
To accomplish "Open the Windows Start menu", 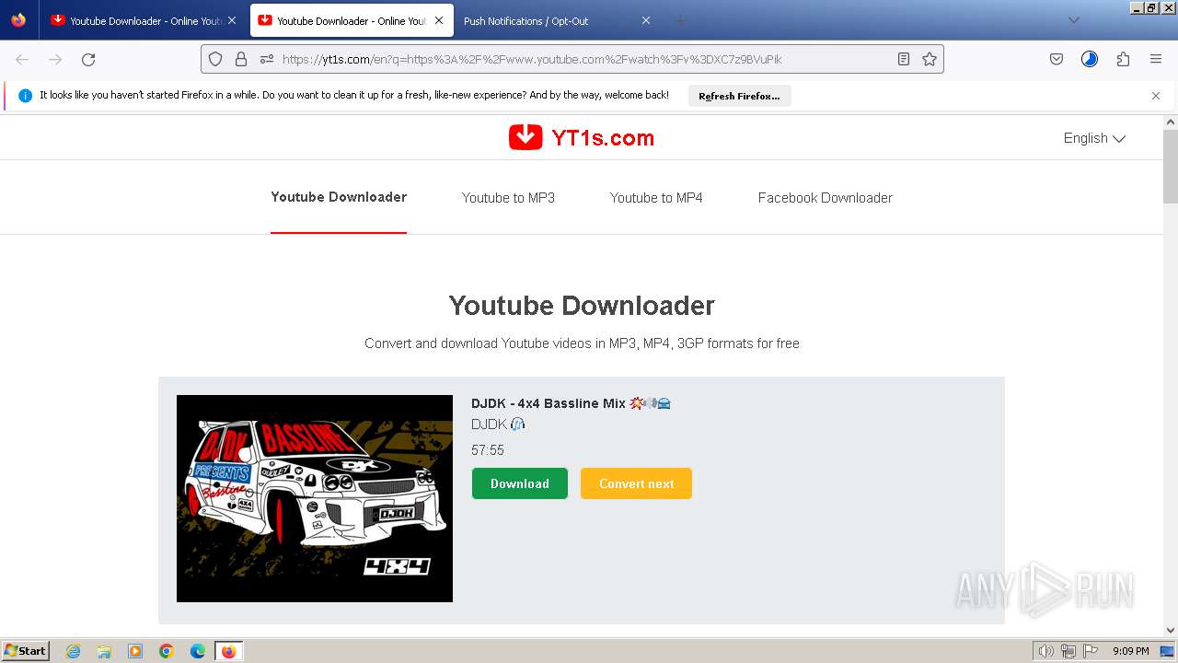I will [x=25, y=651].
